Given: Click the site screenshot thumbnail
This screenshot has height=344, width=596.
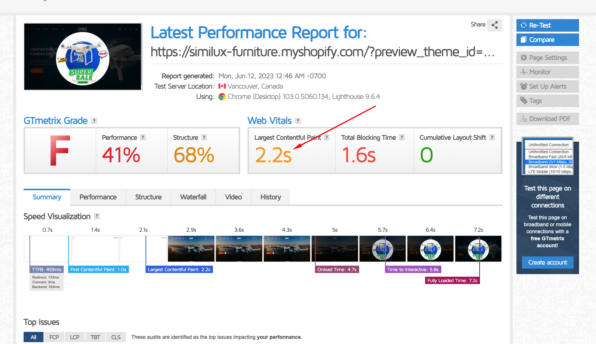Looking at the screenshot, I should click(83, 57).
